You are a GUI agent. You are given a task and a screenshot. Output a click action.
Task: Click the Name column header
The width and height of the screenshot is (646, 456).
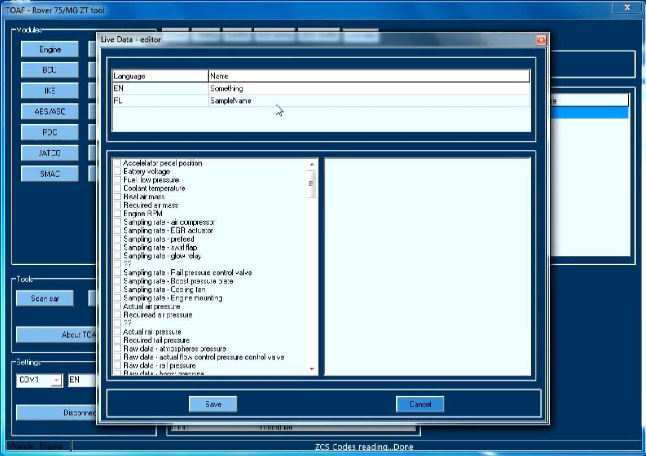(369, 76)
